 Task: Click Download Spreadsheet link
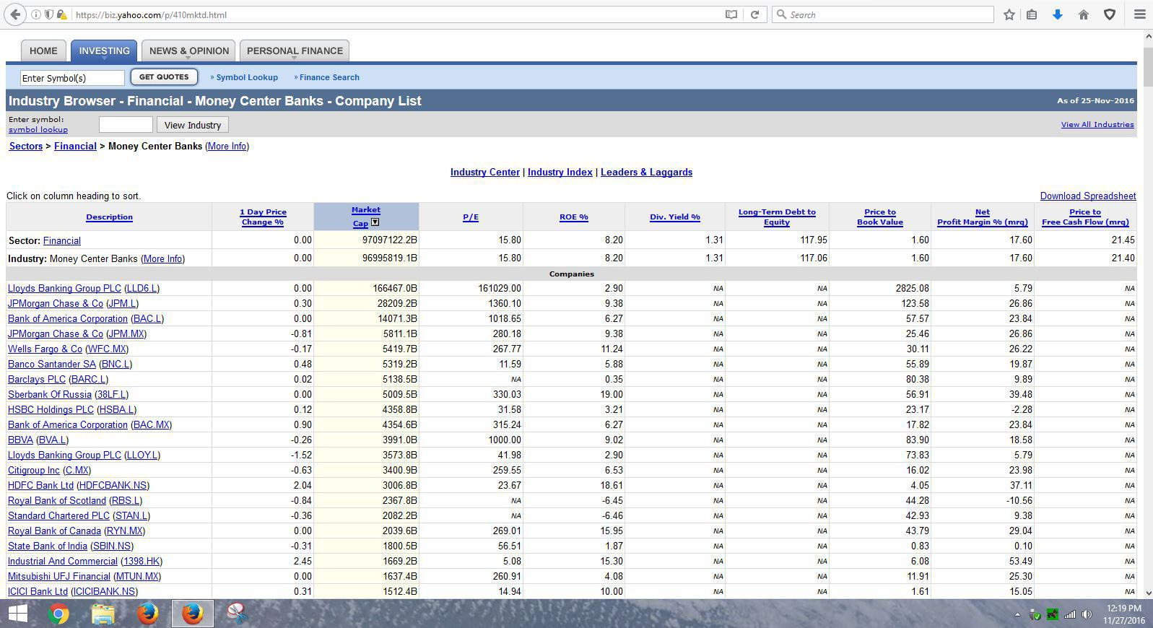[x=1088, y=196]
